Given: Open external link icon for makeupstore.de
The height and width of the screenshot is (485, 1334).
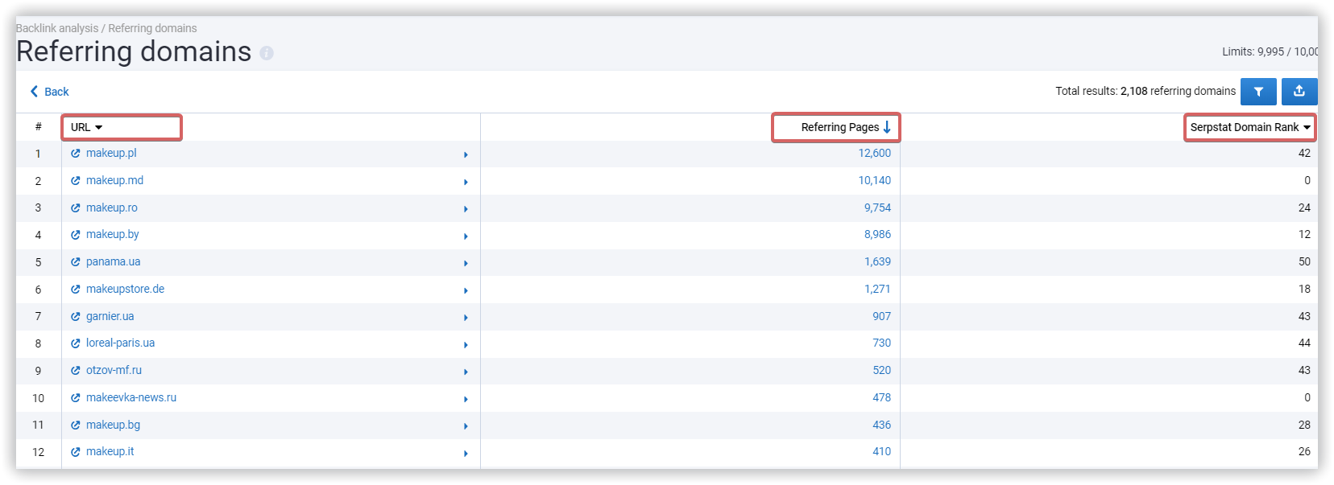Looking at the screenshot, I should [76, 289].
